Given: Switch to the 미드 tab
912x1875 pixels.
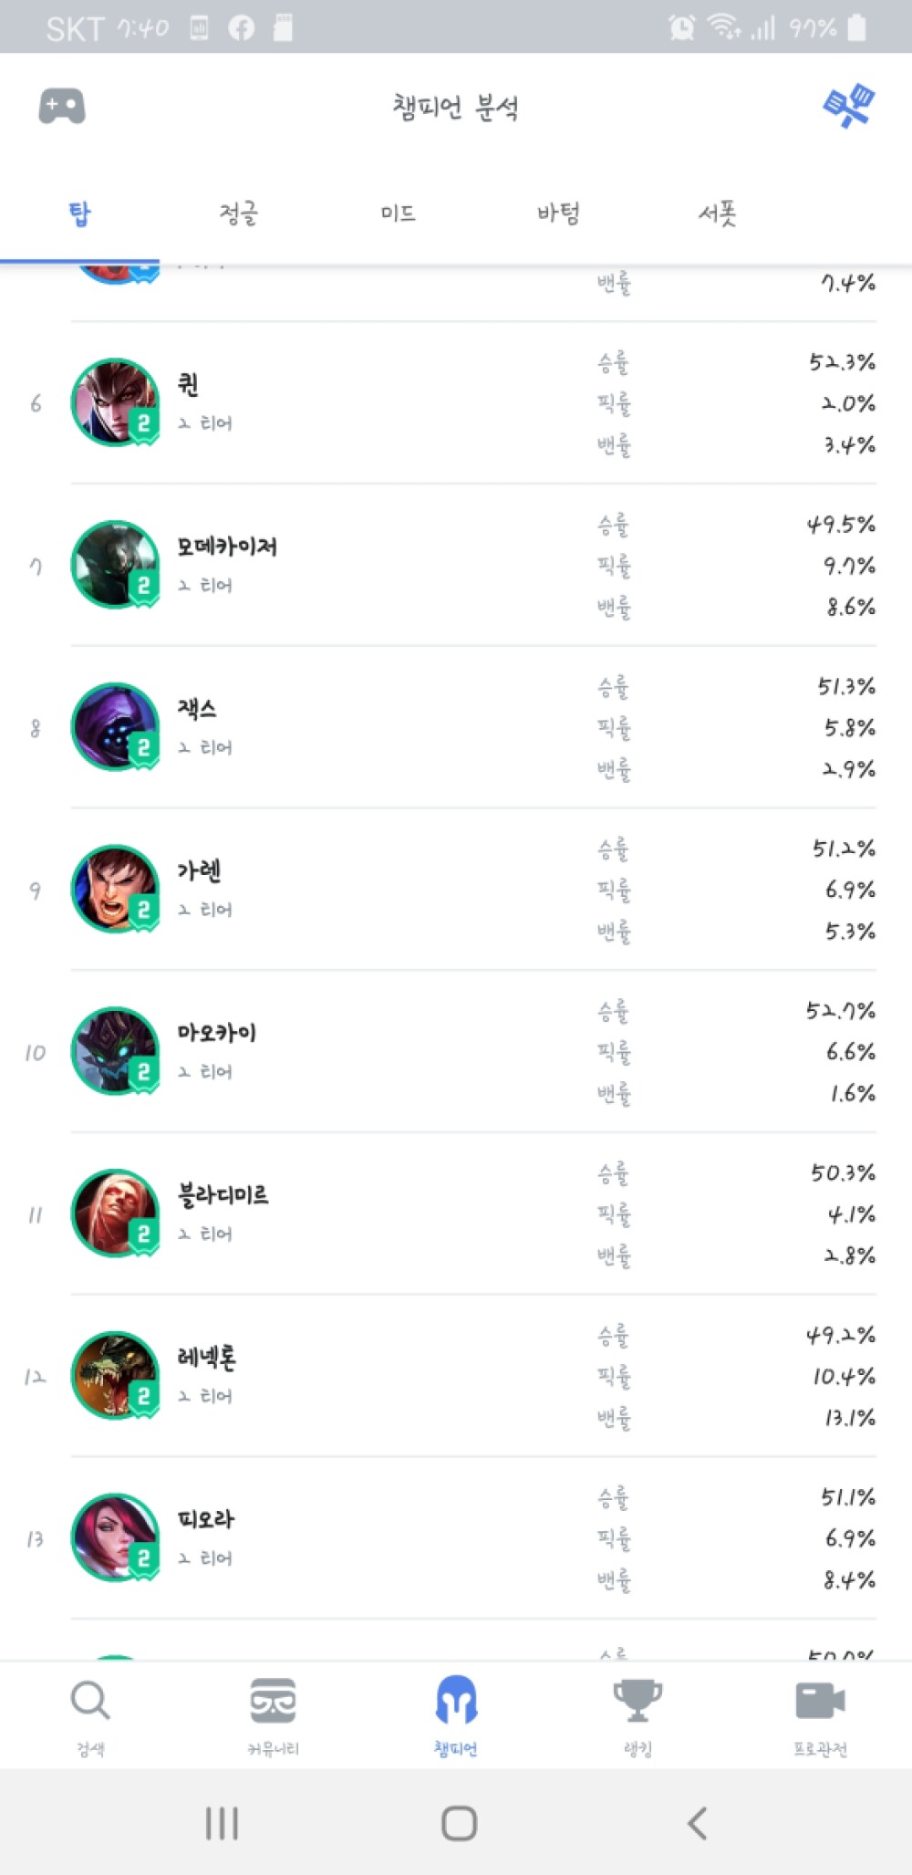Looking at the screenshot, I should (x=399, y=214).
